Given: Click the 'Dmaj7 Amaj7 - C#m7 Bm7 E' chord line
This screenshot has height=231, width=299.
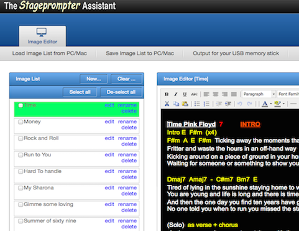Looking at the screenshot, I should point(212,179).
